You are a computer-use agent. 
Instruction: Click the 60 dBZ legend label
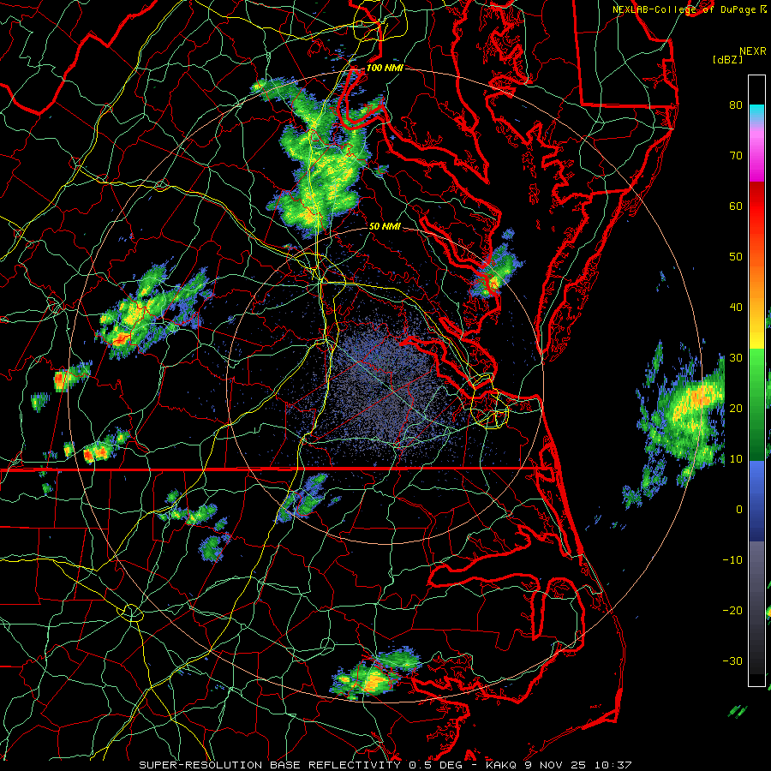pyautogui.click(x=736, y=206)
